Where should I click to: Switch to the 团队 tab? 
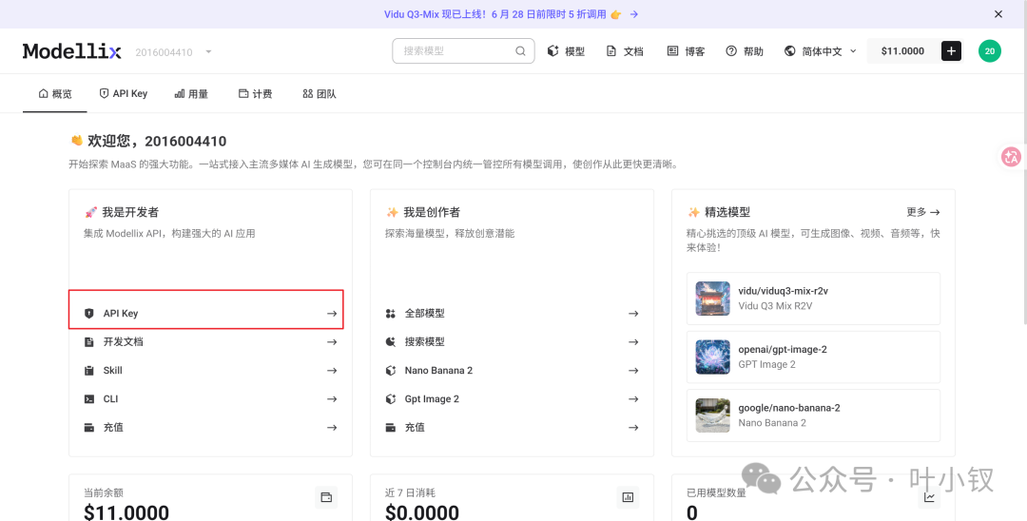click(320, 93)
